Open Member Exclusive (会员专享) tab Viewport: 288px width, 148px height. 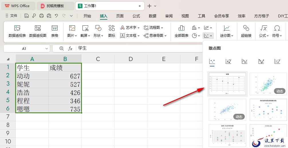pyautogui.click(x=222, y=16)
